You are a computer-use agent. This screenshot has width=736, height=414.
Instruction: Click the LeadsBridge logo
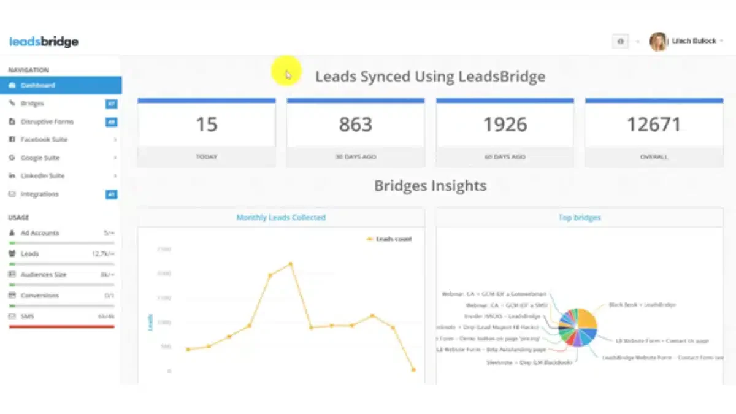(x=44, y=42)
